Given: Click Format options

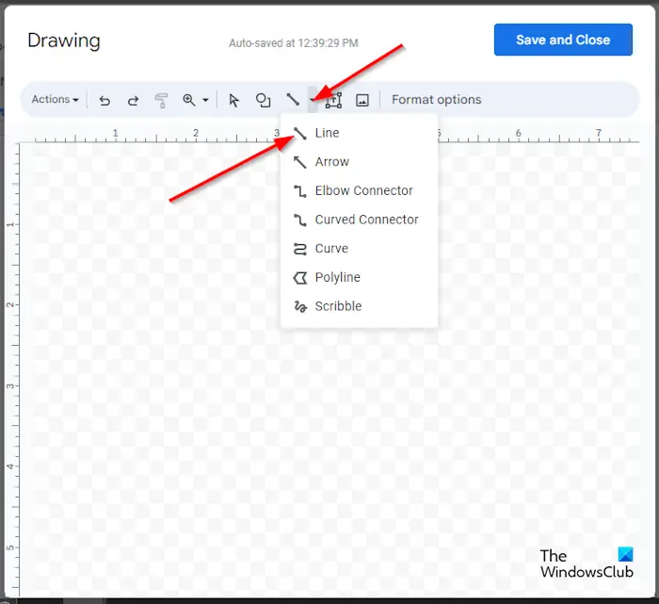Looking at the screenshot, I should tap(436, 100).
